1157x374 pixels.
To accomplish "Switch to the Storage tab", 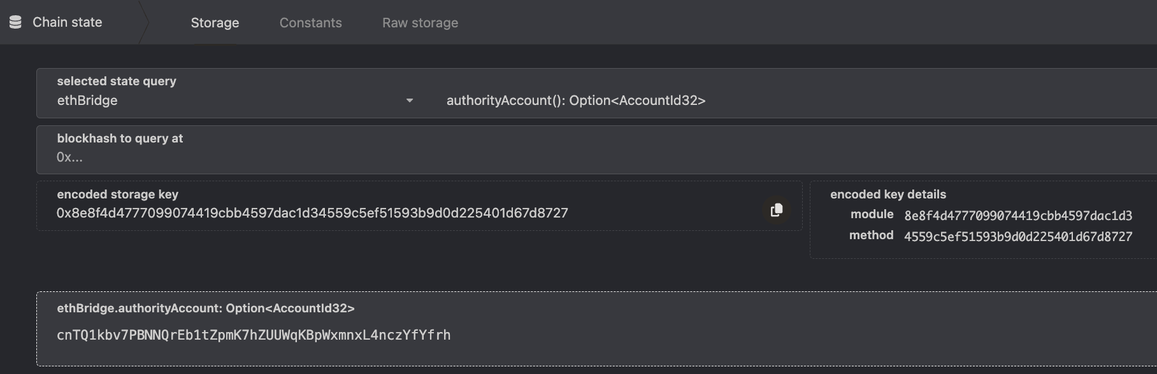I will (215, 23).
